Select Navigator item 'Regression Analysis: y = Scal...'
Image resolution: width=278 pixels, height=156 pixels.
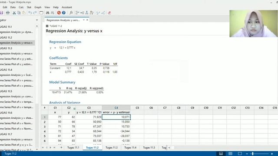17,75
